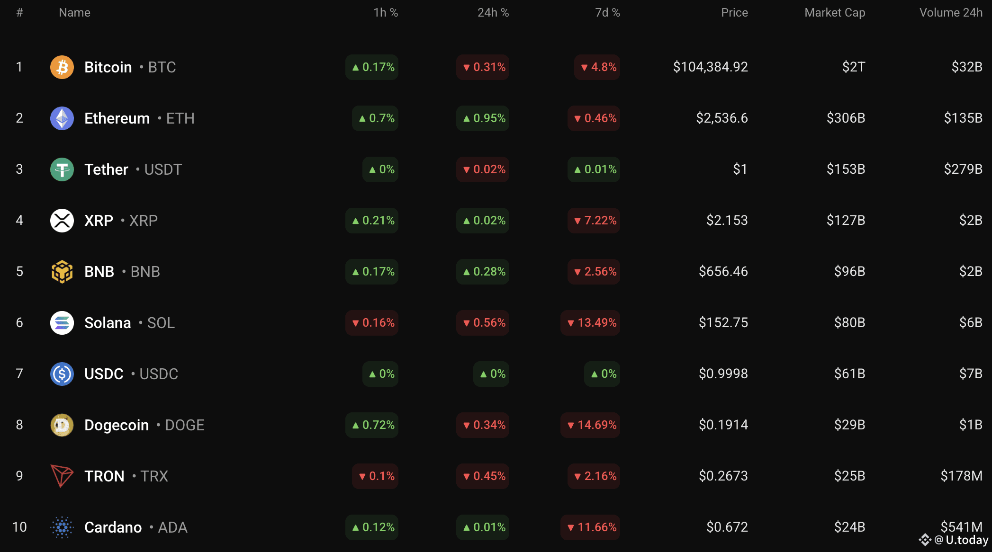Click Solana's 13.49% seven-day change badge

(x=590, y=323)
